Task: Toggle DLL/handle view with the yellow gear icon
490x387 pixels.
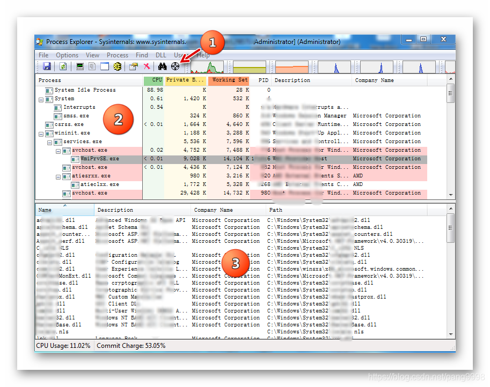Action: [117, 66]
